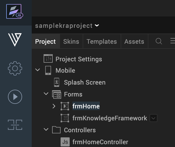Open the hamburger menu beside search
Screen dimensions: 175x147
tap(173, 41)
